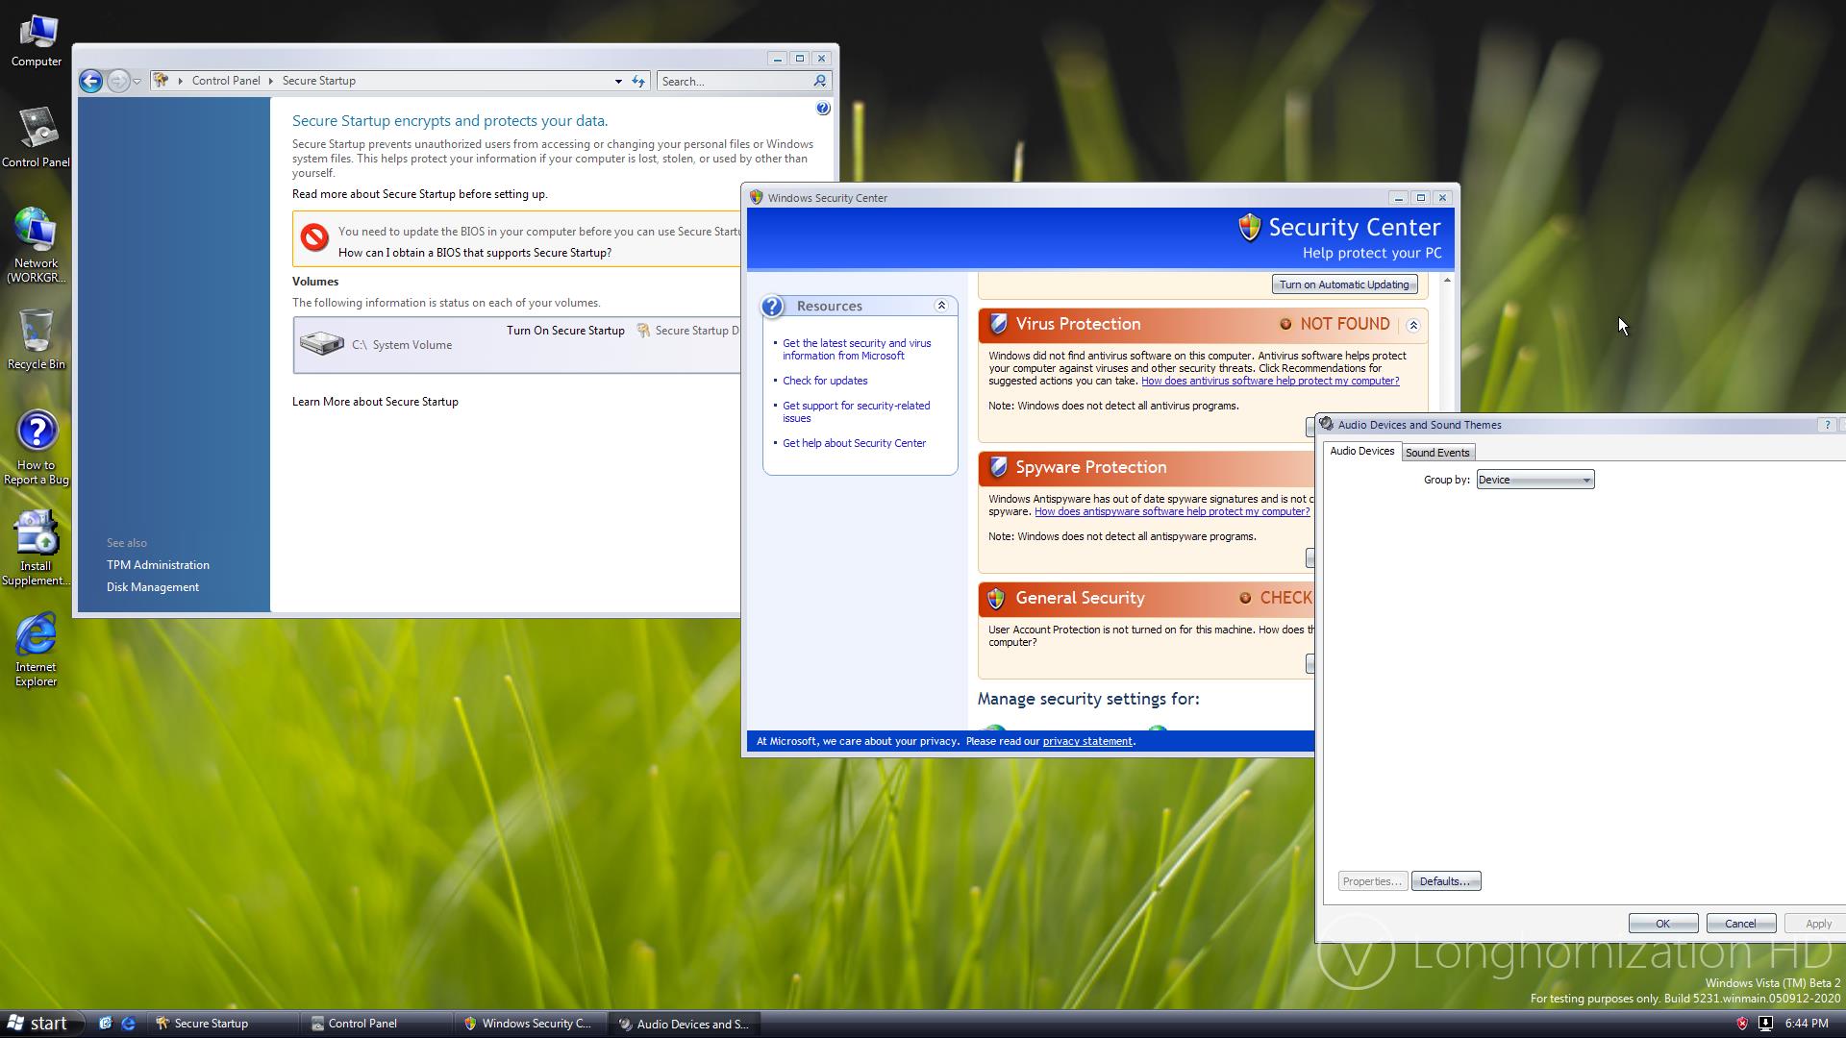The height and width of the screenshot is (1038, 1846).
Task: Click the Back arrow in Secure Startup
Action: pos(90,81)
